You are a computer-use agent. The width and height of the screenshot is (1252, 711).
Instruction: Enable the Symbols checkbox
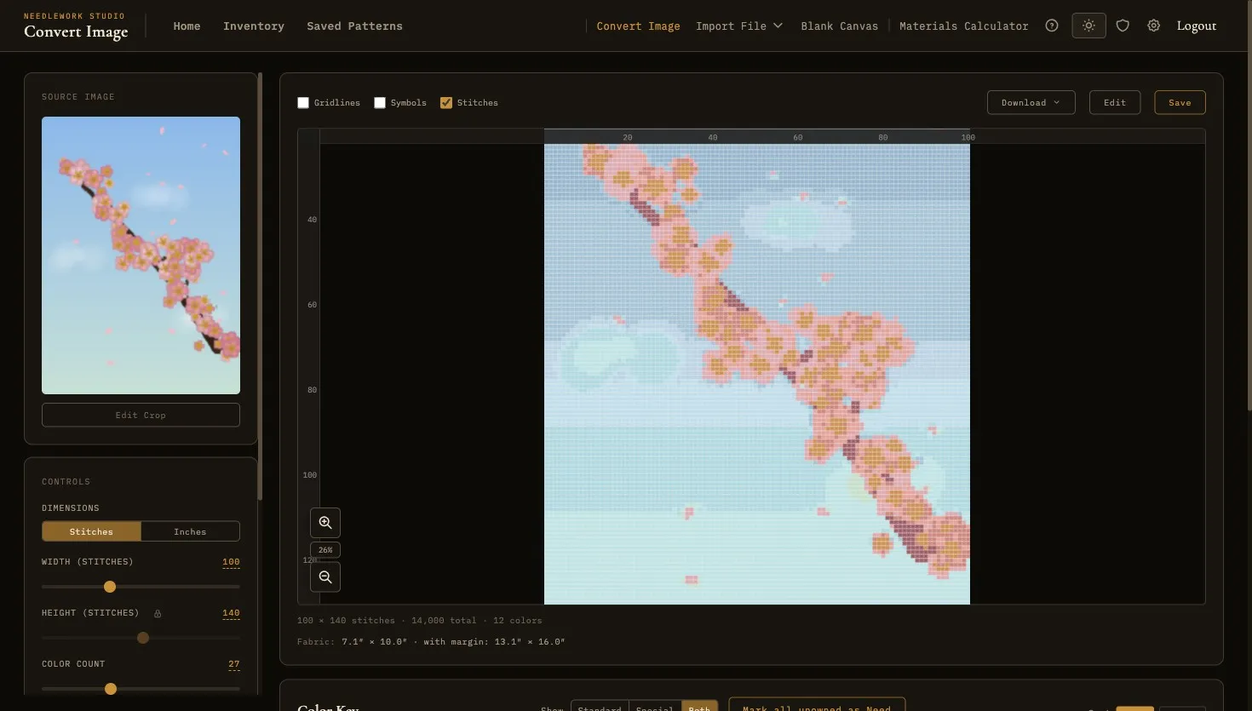(380, 102)
